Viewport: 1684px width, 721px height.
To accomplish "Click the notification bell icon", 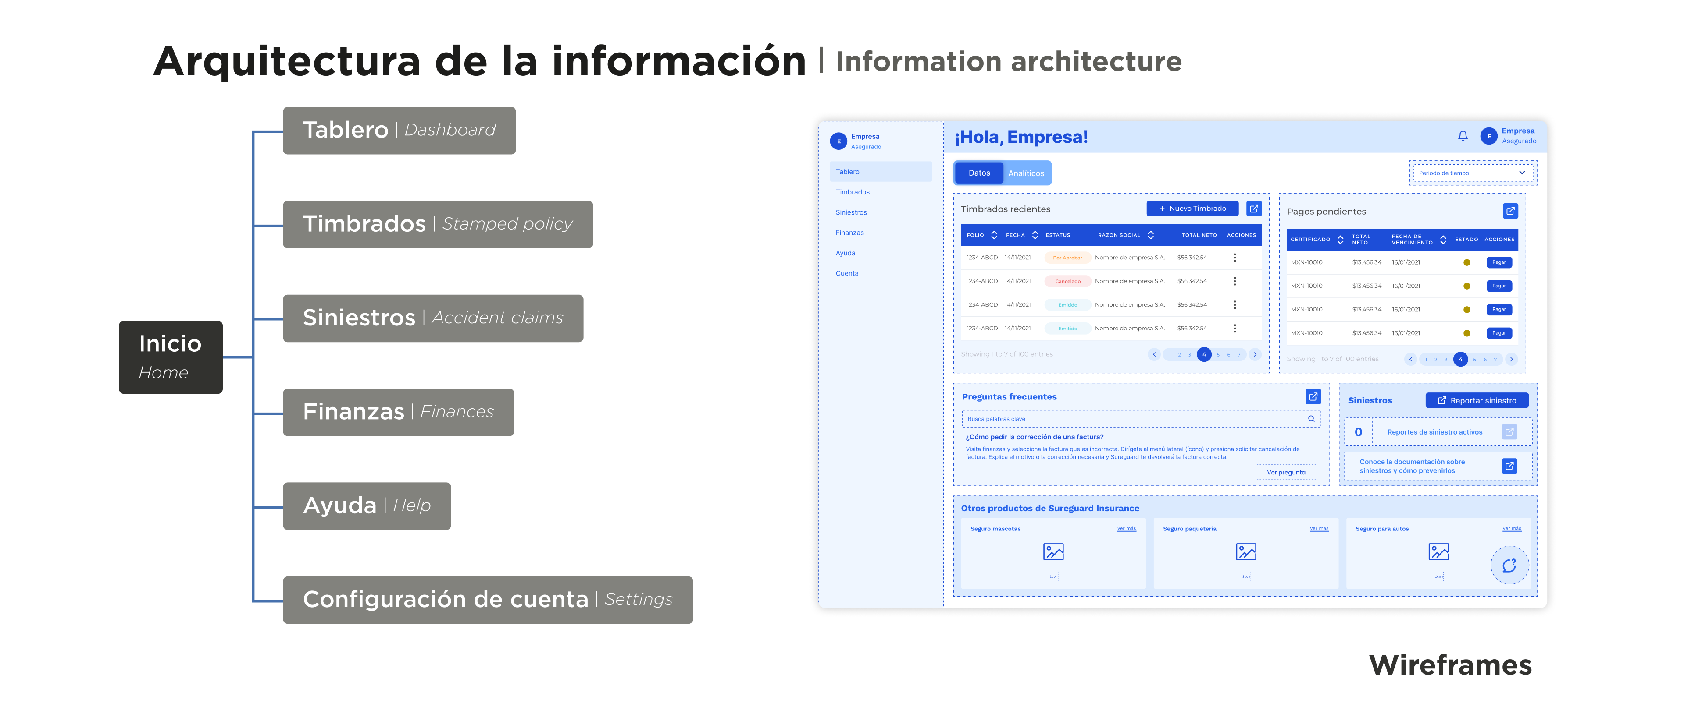I will pos(1463,136).
